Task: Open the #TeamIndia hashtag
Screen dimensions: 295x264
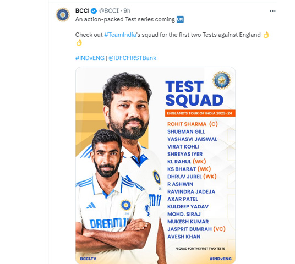Action: [120, 35]
